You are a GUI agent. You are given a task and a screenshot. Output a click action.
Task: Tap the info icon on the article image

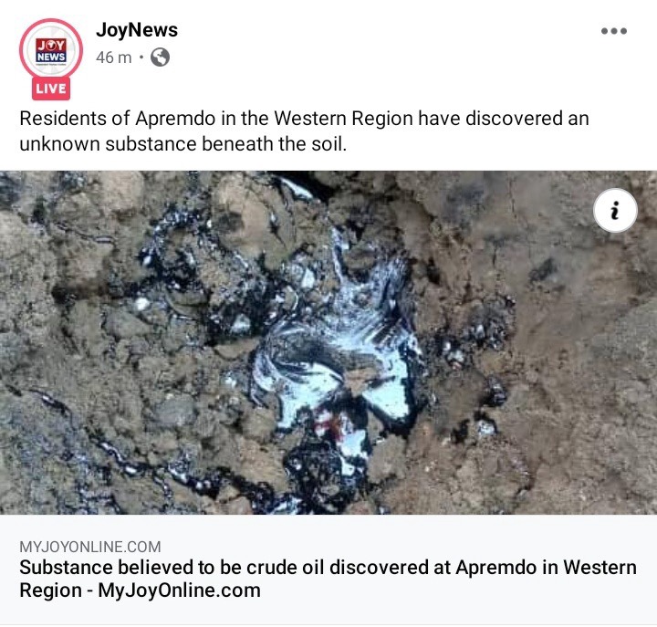(x=615, y=211)
